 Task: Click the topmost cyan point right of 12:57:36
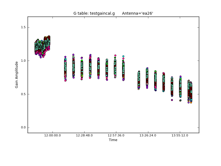[123, 56]
